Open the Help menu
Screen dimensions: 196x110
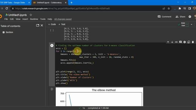point(50,19)
